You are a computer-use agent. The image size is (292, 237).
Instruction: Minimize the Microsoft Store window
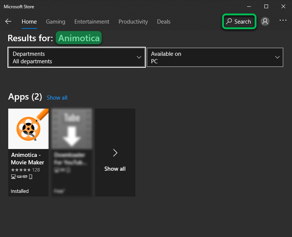pos(249,6)
